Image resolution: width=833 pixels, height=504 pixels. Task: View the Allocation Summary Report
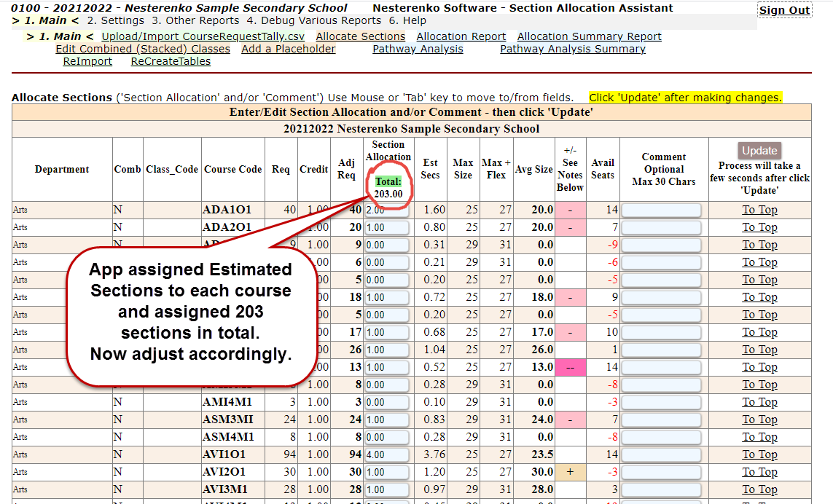[589, 36]
